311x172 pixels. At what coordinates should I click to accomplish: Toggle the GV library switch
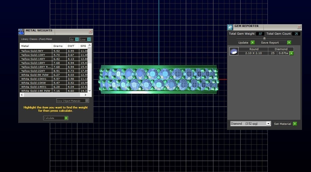pos(77,39)
